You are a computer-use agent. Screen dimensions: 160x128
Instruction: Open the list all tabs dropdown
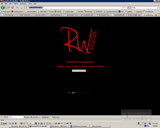pyautogui.click(x=159, y=15)
